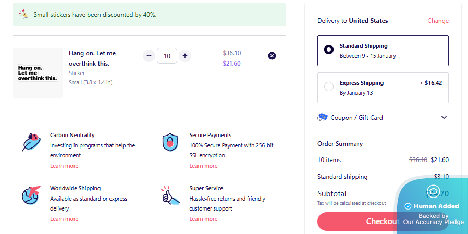Change the delivery country
Screen dimensions: 468x234
(438, 21)
